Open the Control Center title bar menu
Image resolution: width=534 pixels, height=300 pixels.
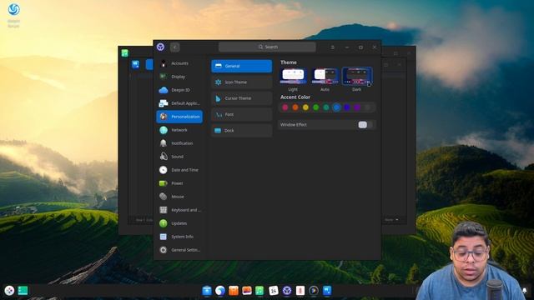tap(332, 47)
